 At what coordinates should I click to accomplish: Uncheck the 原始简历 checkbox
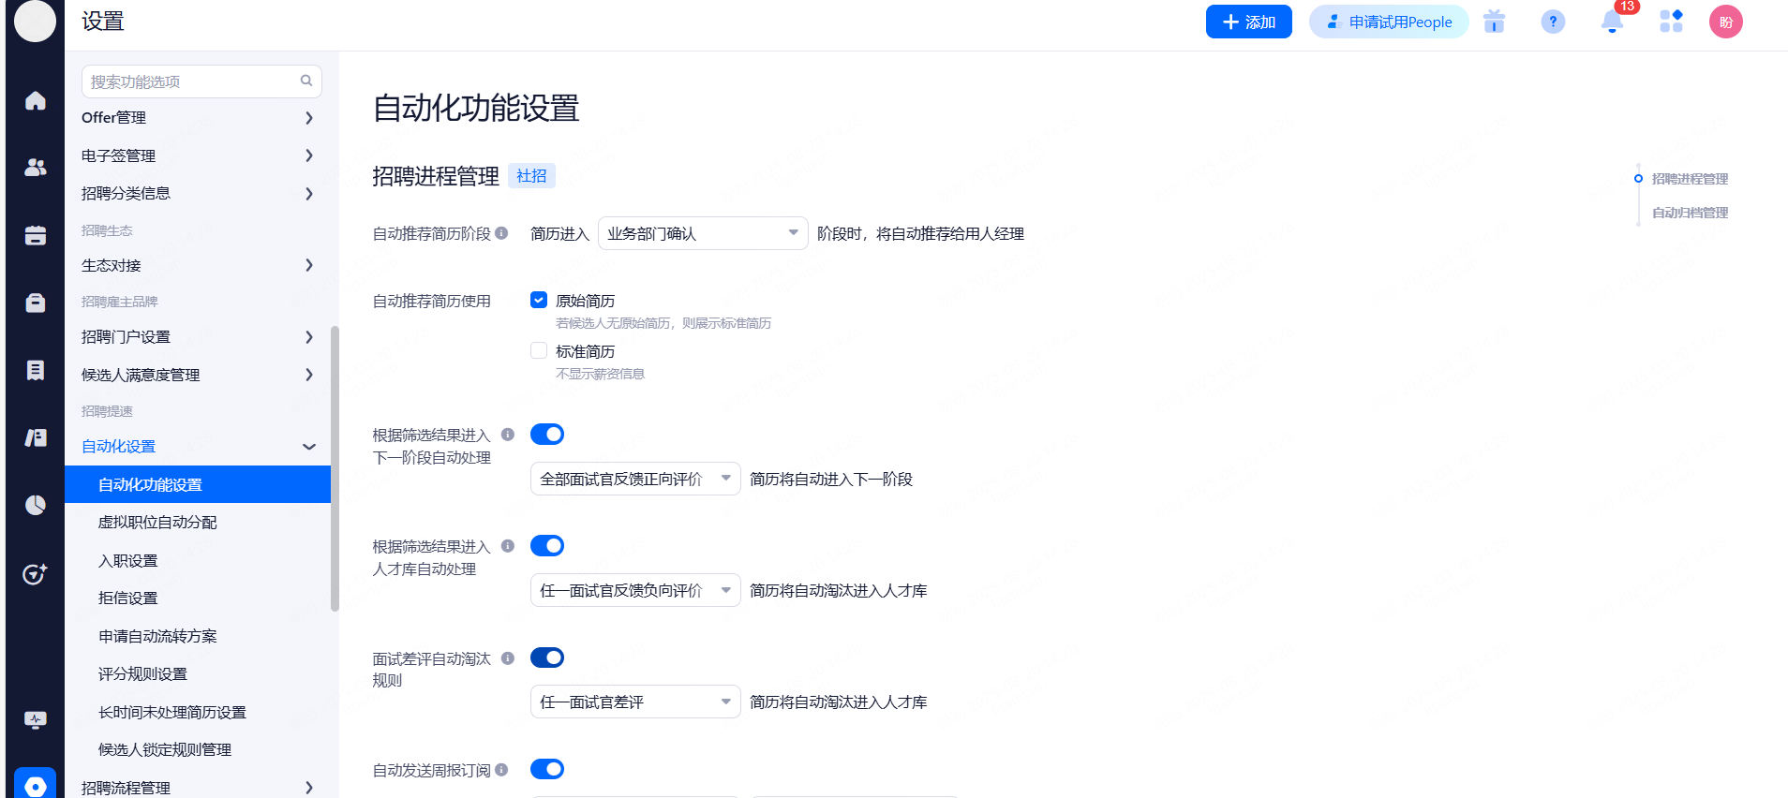point(539,301)
